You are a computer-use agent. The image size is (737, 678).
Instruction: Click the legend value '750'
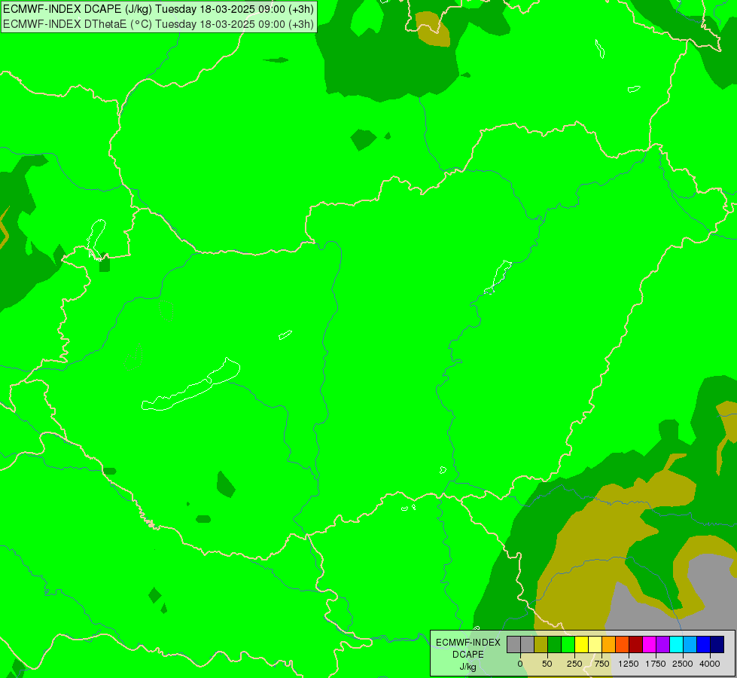pos(601,664)
